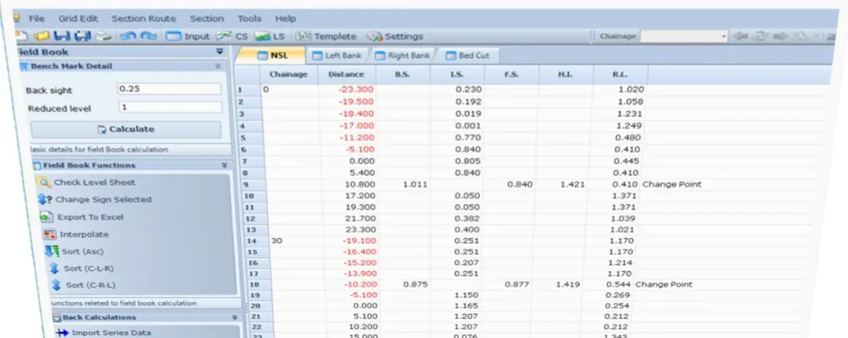848x338 pixels.
Task: Open the Section Route menu
Action: pyautogui.click(x=143, y=19)
